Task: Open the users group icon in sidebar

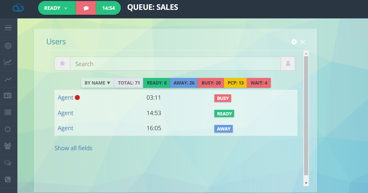Action: coord(8,146)
